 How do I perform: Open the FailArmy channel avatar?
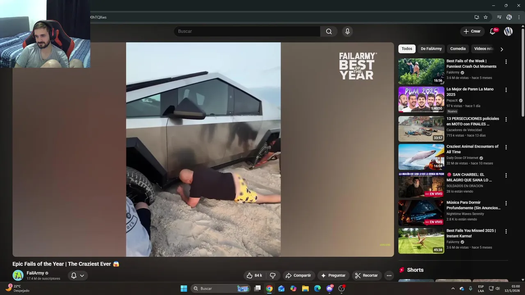(x=18, y=275)
